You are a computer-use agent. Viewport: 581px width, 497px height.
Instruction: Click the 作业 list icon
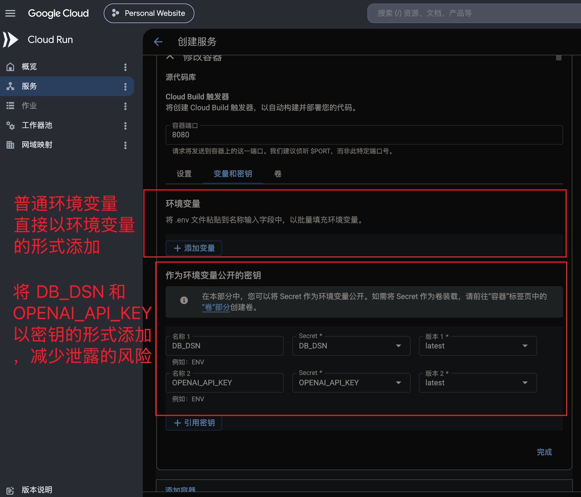10,106
